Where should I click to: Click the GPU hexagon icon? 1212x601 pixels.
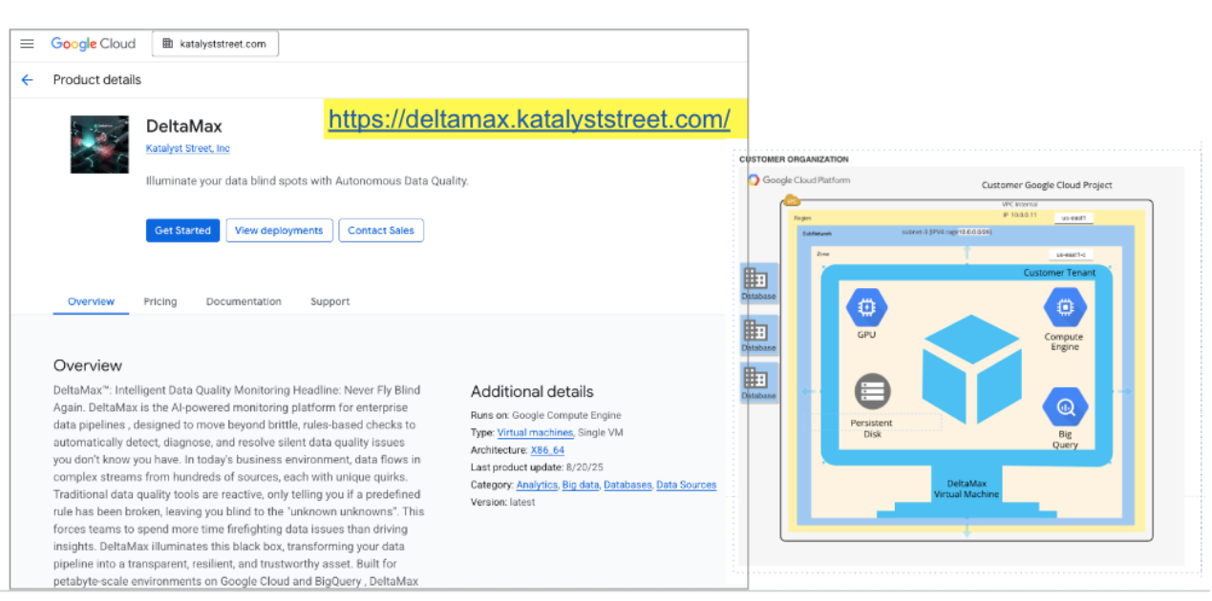pyautogui.click(x=866, y=307)
